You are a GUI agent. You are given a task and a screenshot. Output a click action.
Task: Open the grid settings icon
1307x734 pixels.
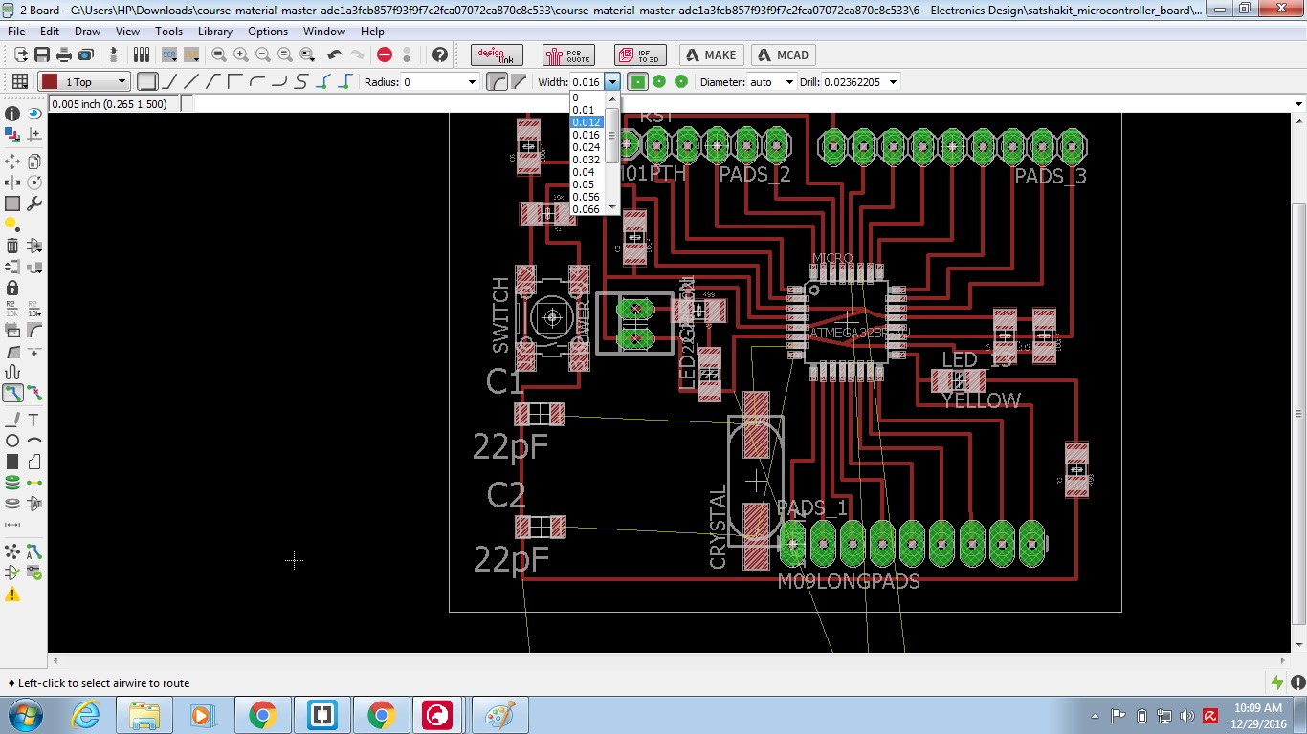click(19, 81)
